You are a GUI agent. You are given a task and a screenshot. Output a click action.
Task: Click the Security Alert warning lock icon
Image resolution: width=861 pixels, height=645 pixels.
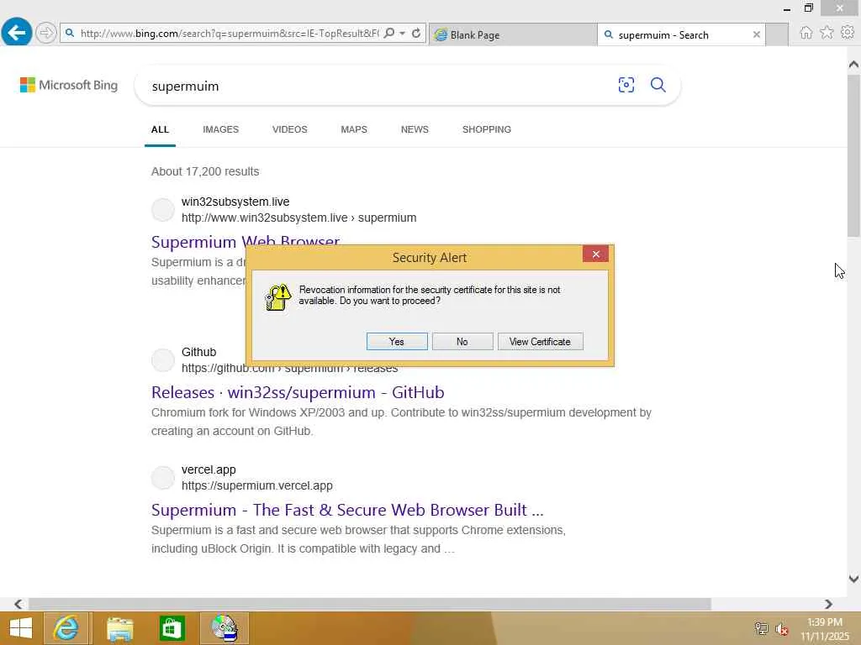pos(277,296)
